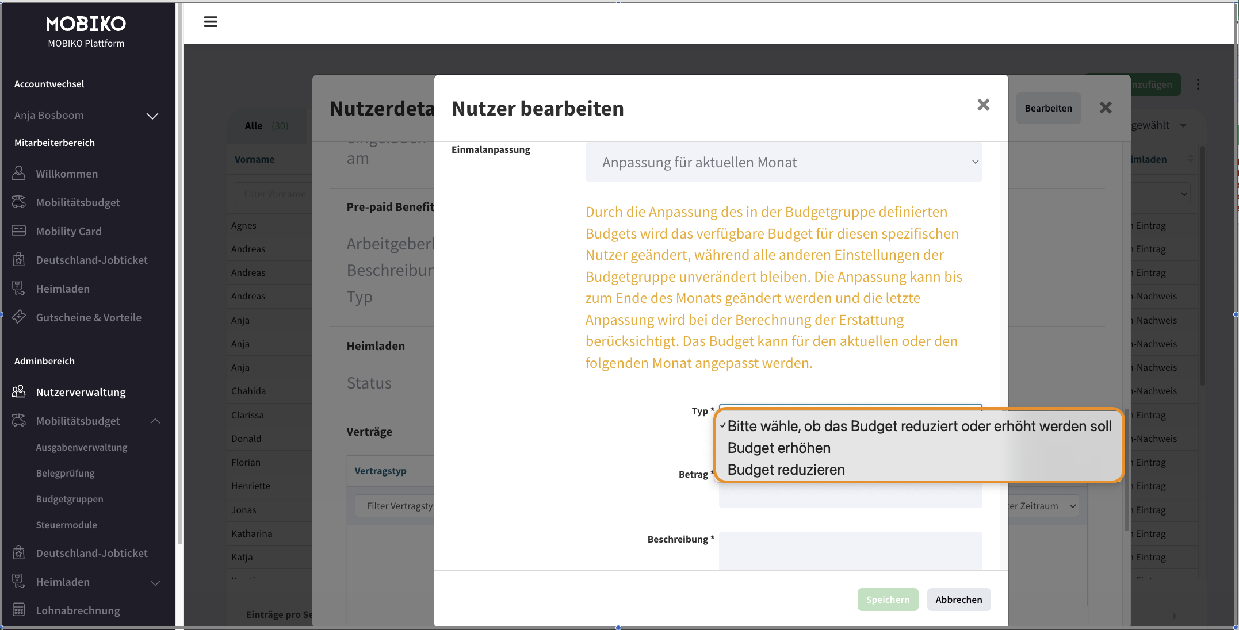Click the Speichern button

[888, 600]
